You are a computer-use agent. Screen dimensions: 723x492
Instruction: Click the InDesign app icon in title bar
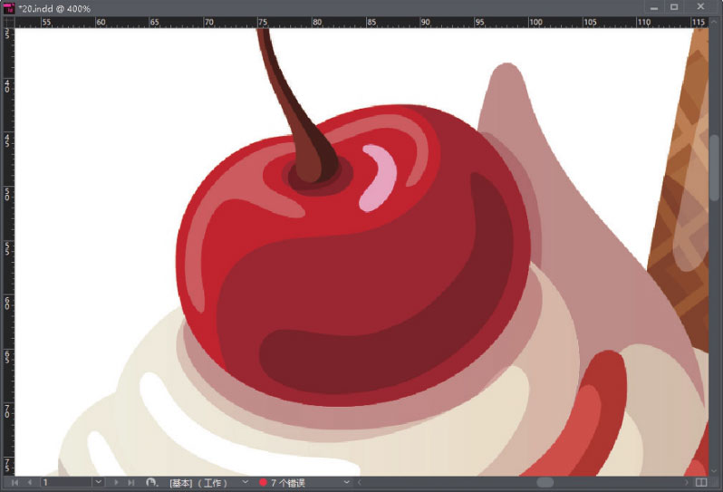point(8,7)
